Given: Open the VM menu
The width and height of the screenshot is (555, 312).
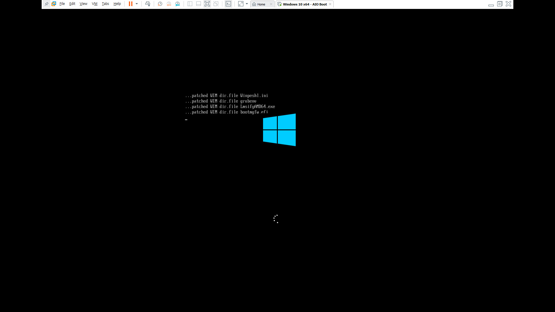Looking at the screenshot, I should pyautogui.click(x=95, y=4).
